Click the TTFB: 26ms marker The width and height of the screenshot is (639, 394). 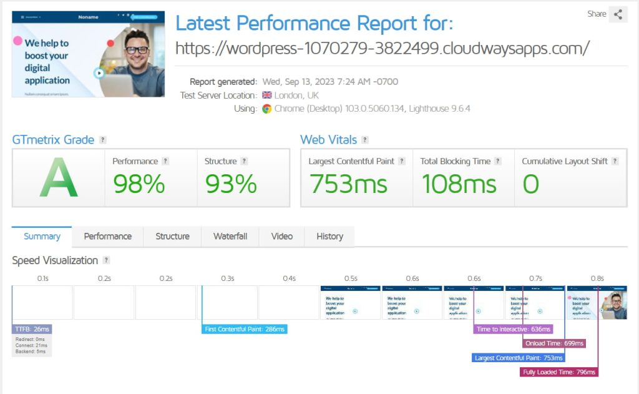click(x=32, y=329)
